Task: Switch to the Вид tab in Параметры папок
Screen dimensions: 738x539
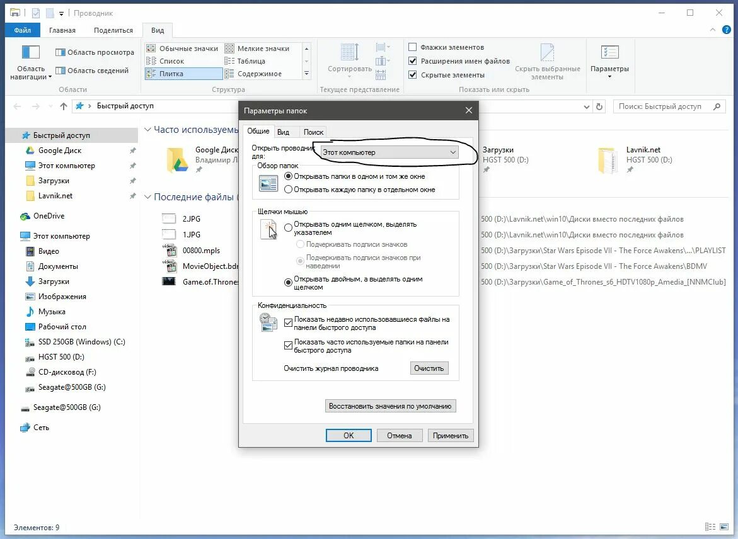Action: click(285, 132)
